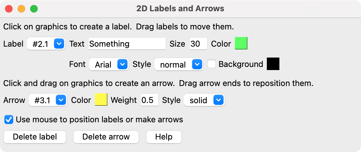Expand the Font Arial dropdown
This screenshot has height=152, width=361.
109,64
